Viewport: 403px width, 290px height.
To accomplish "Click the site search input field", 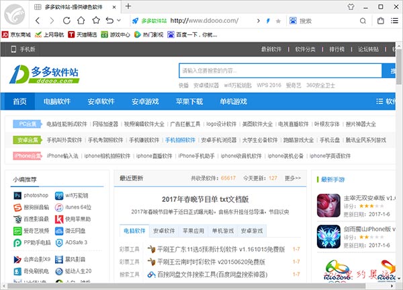I will [280, 71].
